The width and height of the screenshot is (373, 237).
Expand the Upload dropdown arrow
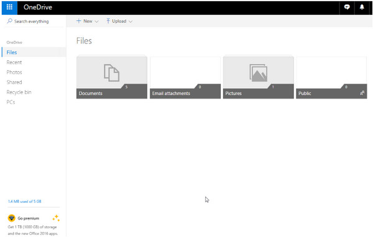coord(131,21)
